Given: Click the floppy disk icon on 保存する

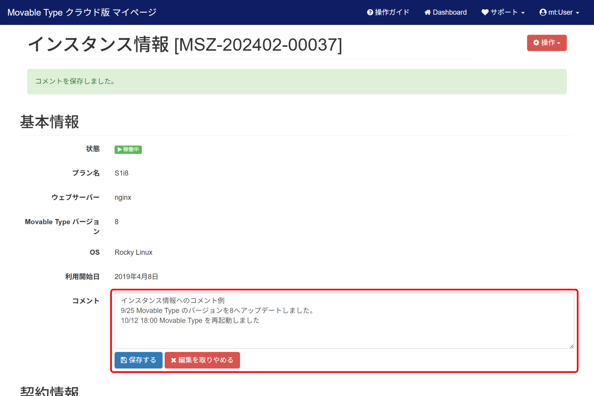Looking at the screenshot, I should coord(124,360).
